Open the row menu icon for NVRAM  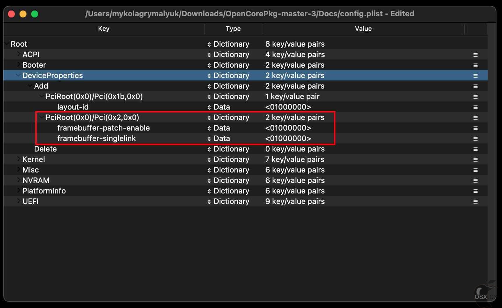point(475,181)
